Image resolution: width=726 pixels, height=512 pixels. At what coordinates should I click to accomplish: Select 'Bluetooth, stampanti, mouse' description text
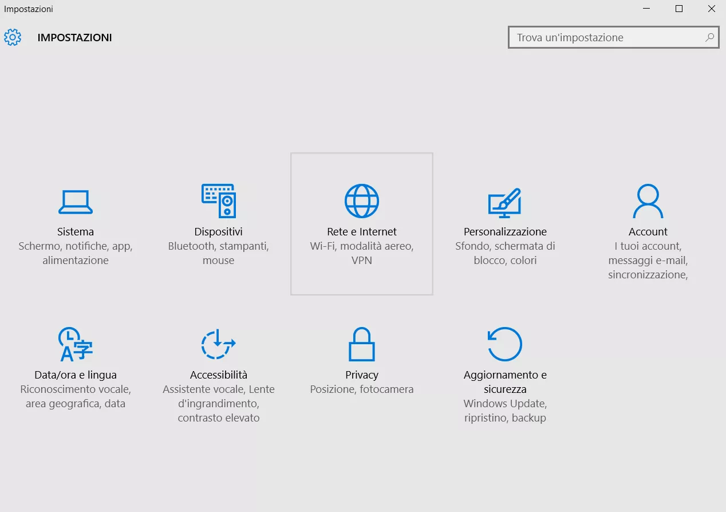(x=218, y=253)
